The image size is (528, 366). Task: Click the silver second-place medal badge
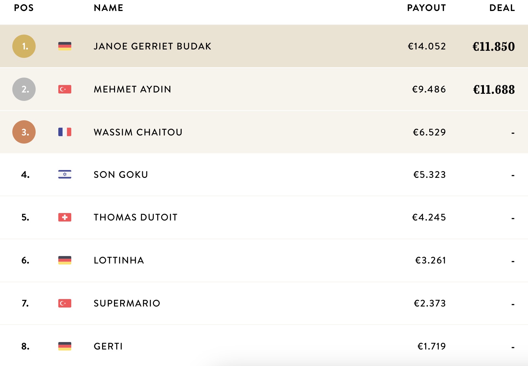pos(24,89)
